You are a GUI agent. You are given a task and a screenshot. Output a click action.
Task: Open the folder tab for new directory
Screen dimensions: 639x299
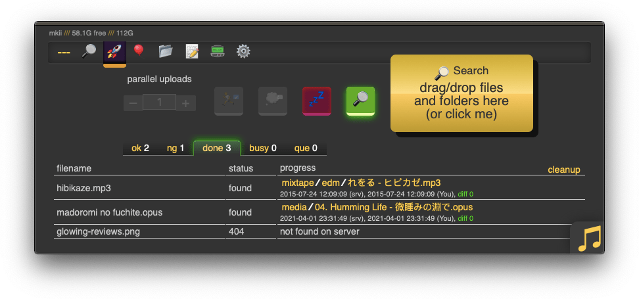tap(166, 52)
